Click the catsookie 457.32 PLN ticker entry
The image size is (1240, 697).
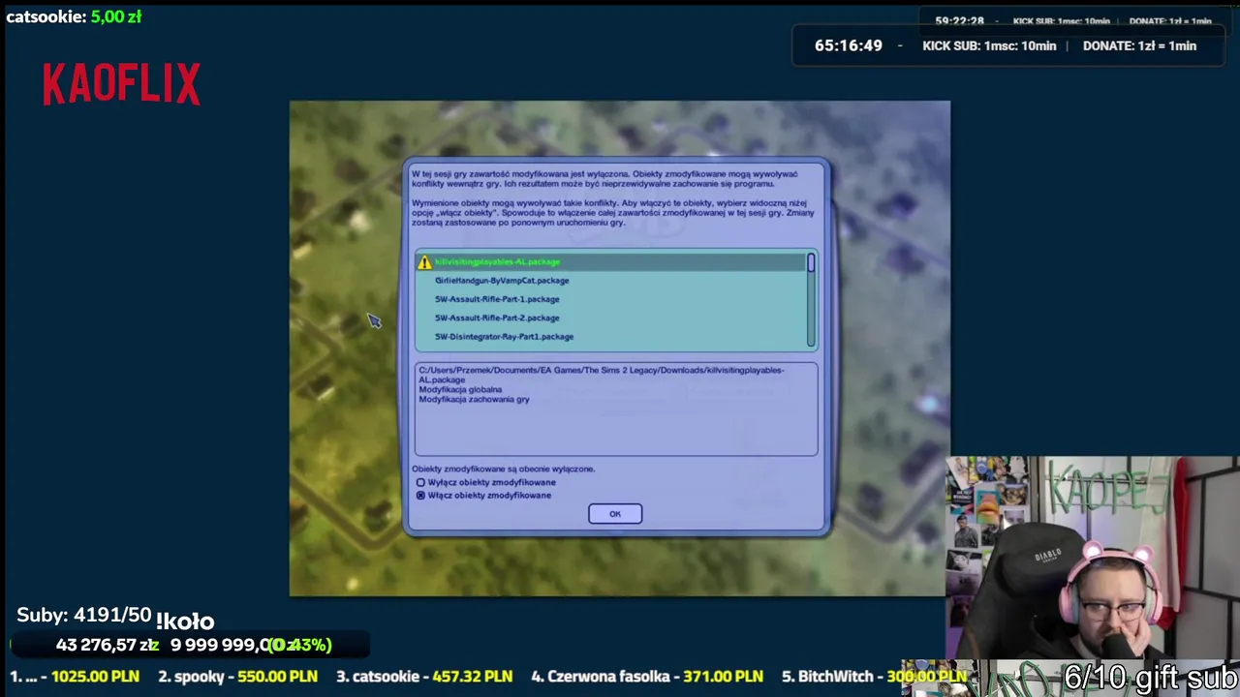(x=424, y=677)
